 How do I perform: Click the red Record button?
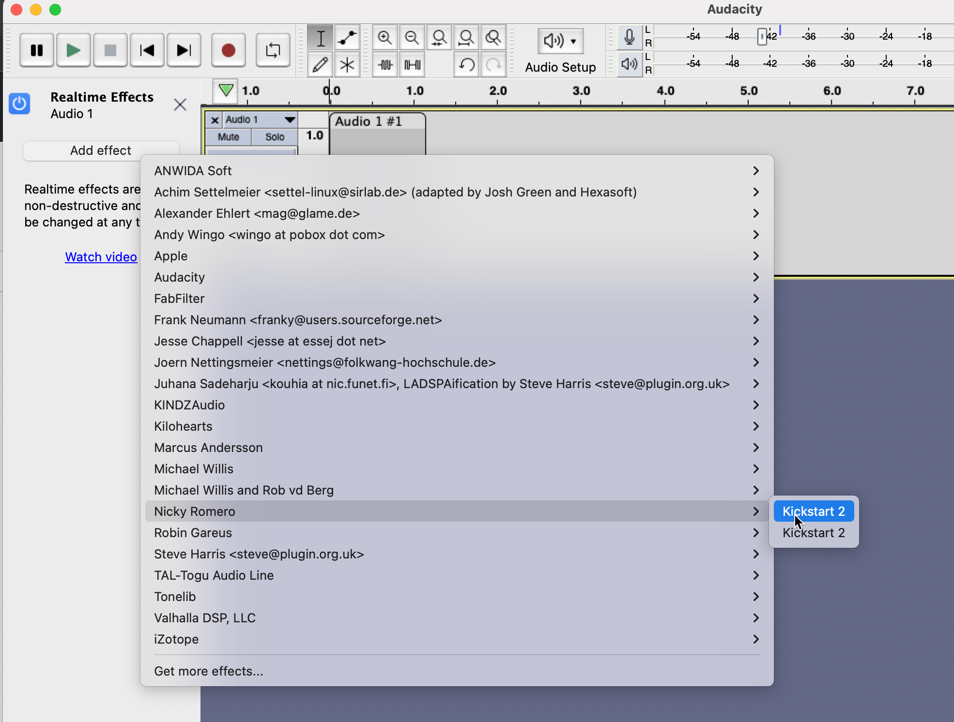point(228,50)
